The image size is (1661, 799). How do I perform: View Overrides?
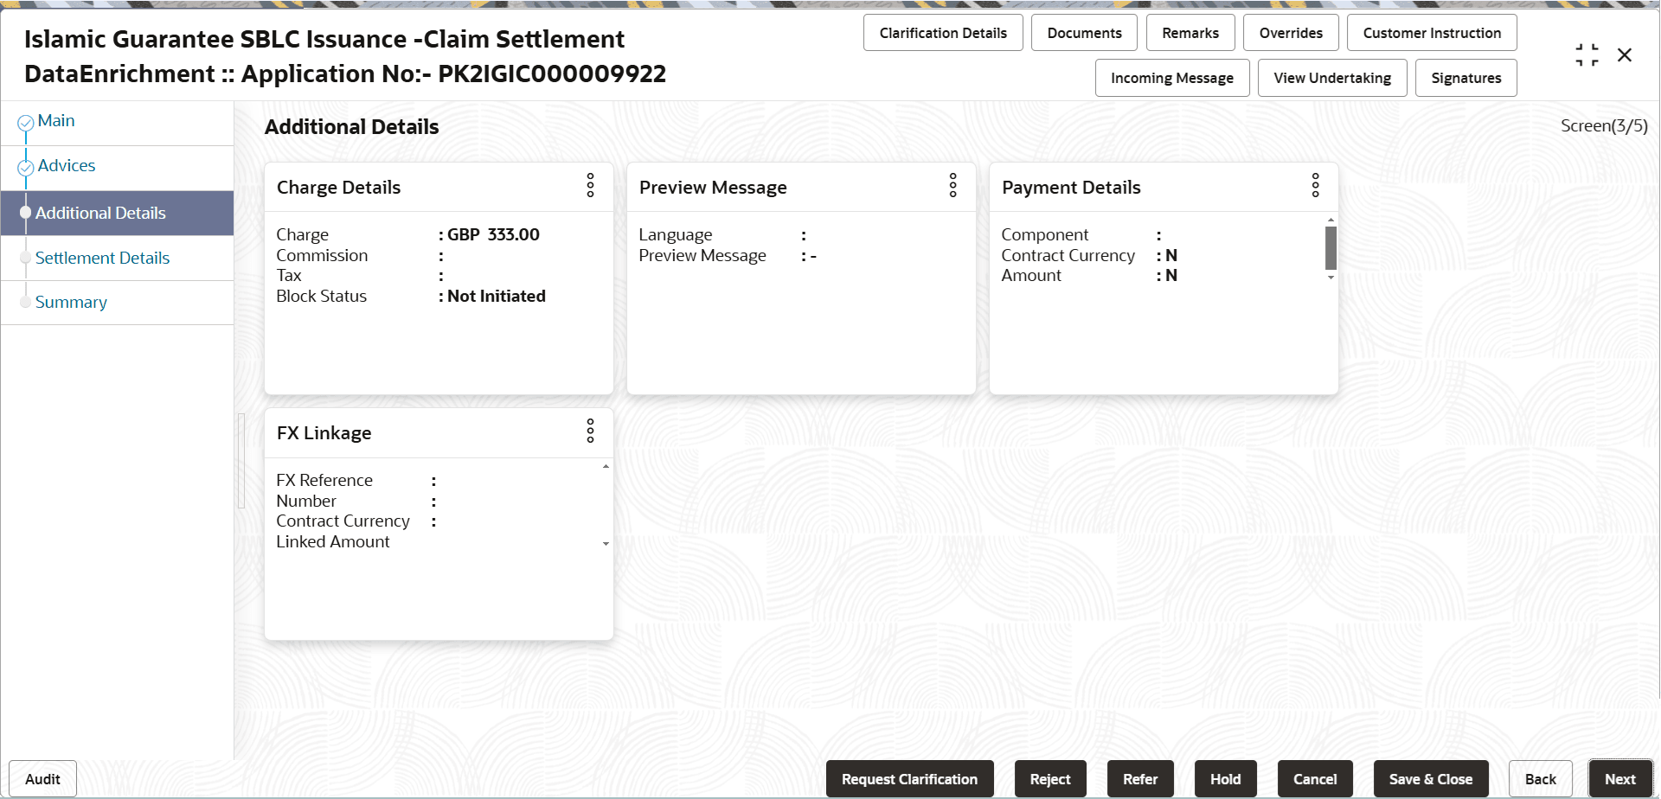click(x=1291, y=33)
